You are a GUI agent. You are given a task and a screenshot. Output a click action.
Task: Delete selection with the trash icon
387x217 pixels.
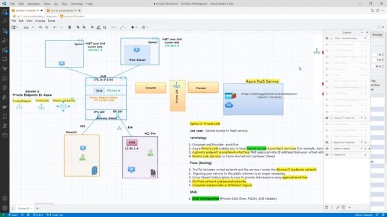coord(70,27)
